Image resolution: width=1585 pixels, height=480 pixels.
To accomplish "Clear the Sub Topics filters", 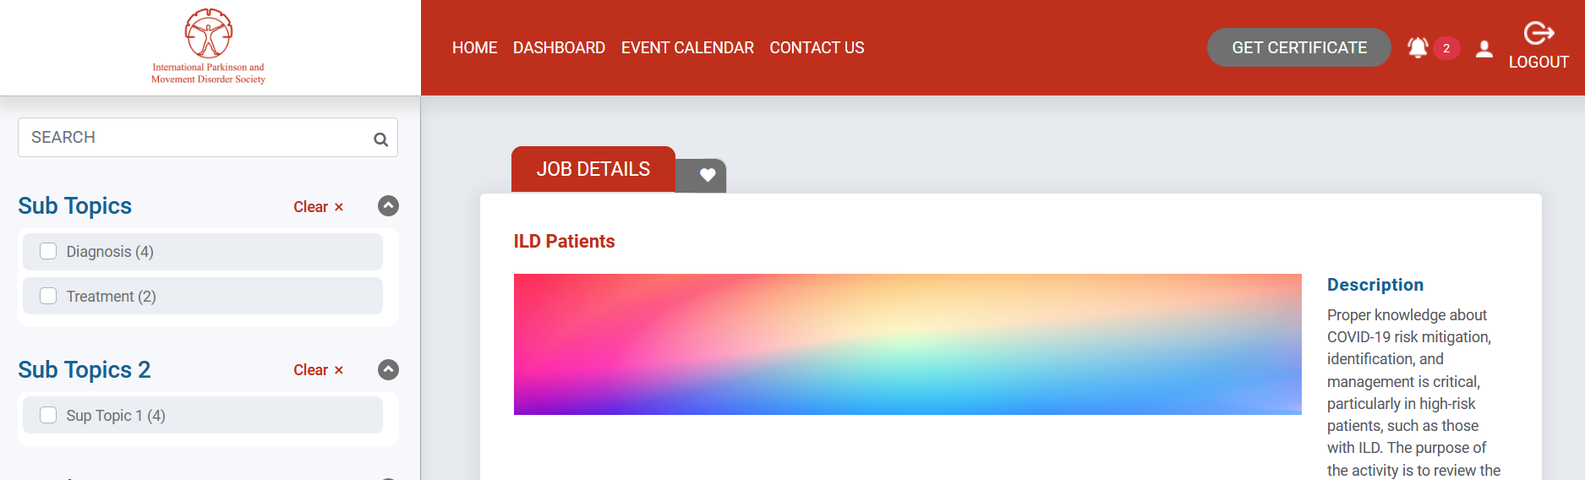I will point(318,207).
